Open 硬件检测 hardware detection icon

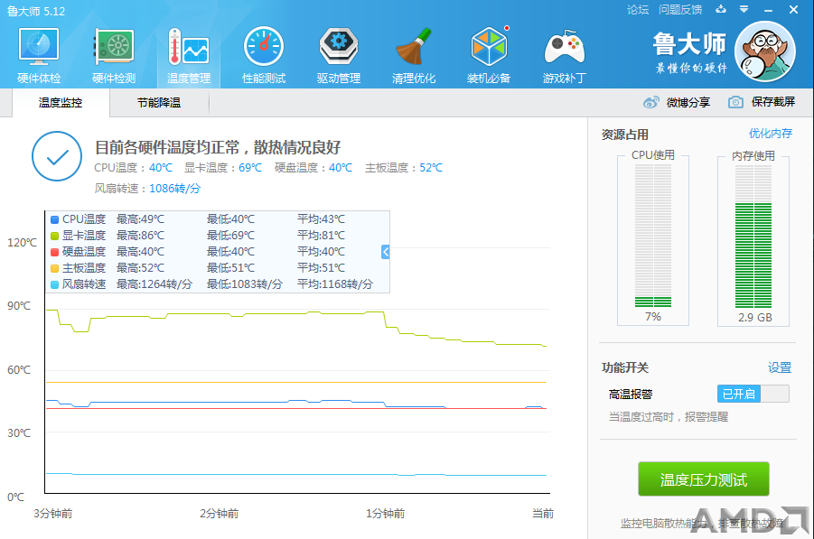click(x=114, y=47)
